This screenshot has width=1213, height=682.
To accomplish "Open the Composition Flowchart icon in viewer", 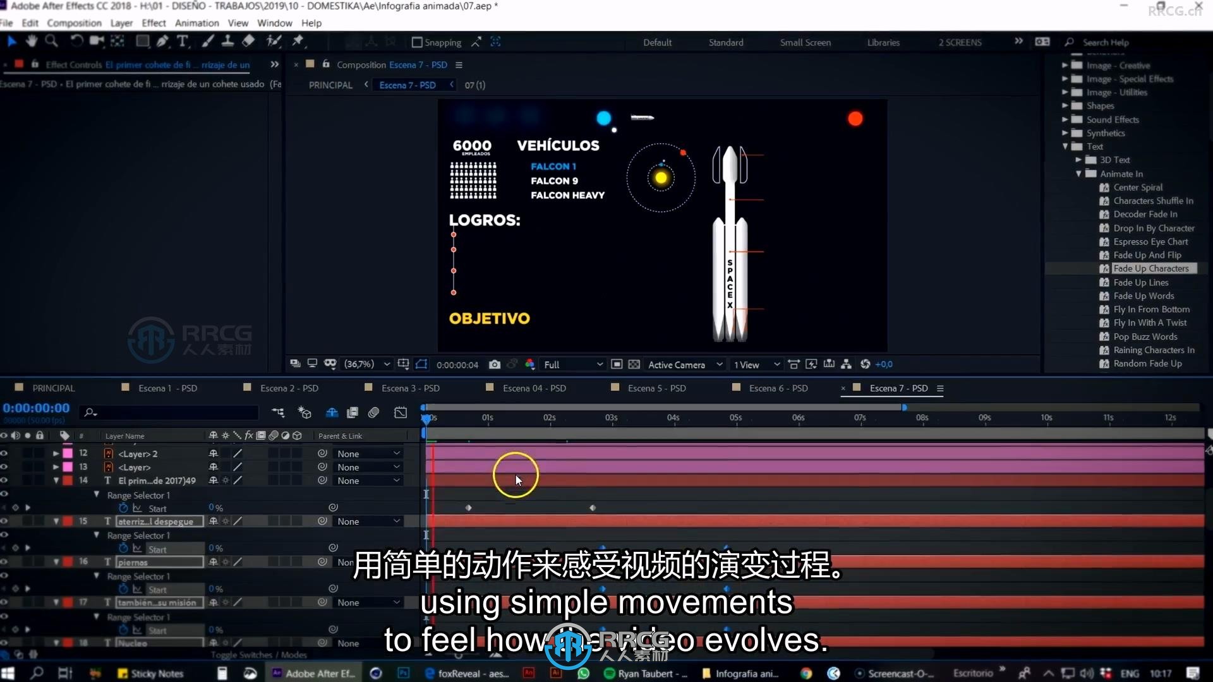I will click(846, 364).
